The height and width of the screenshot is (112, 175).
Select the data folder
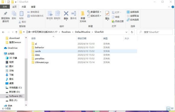coord(84,55)
